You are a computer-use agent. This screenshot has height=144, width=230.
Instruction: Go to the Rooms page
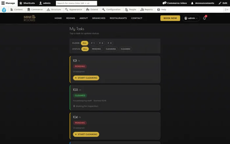(71, 18)
